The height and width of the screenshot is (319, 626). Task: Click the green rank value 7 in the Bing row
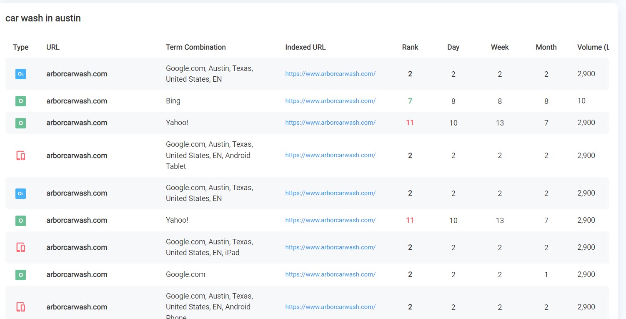click(x=410, y=101)
